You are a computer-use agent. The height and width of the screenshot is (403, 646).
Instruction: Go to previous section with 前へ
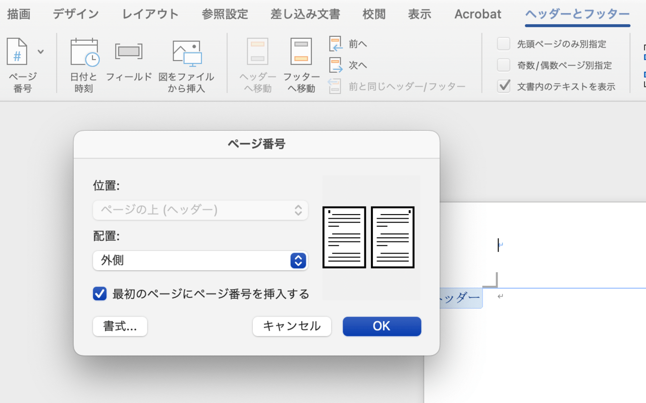[348, 44]
